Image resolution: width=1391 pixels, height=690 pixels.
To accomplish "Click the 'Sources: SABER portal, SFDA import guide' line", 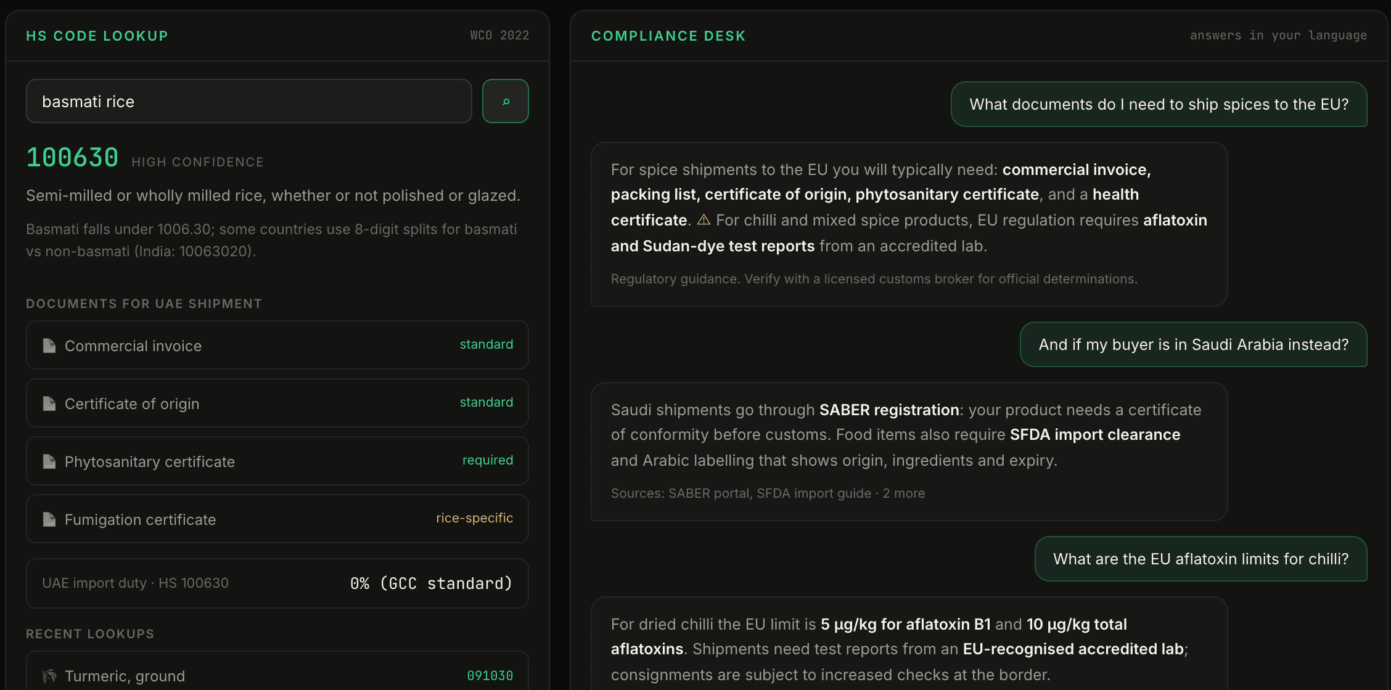I will [x=768, y=493].
